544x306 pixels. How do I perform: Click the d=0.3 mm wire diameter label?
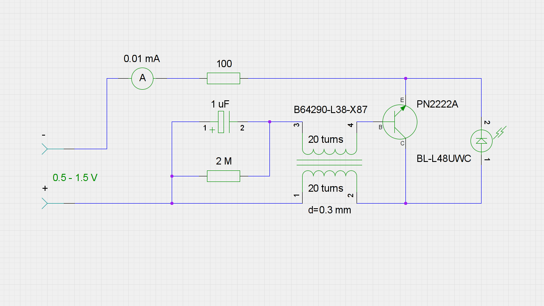click(x=329, y=210)
